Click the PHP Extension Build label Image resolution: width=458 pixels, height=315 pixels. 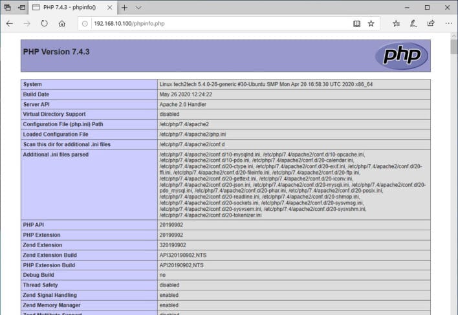click(49, 265)
